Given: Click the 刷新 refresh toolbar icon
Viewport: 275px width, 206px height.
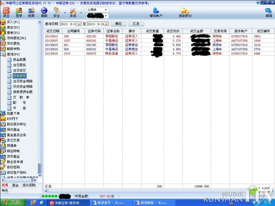Looking at the screenshot, I should [44, 12].
